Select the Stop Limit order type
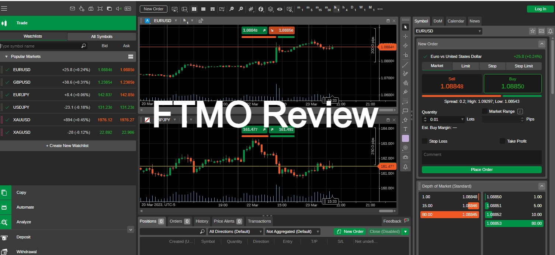This screenshot has height=255, width=555. point(524,66)
